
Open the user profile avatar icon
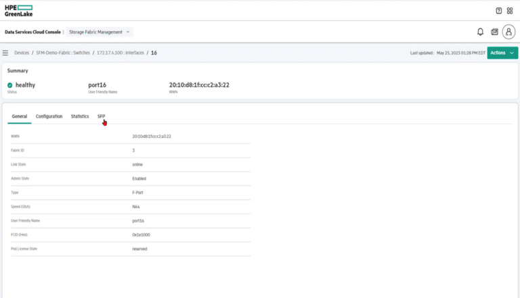coord(508,32)
